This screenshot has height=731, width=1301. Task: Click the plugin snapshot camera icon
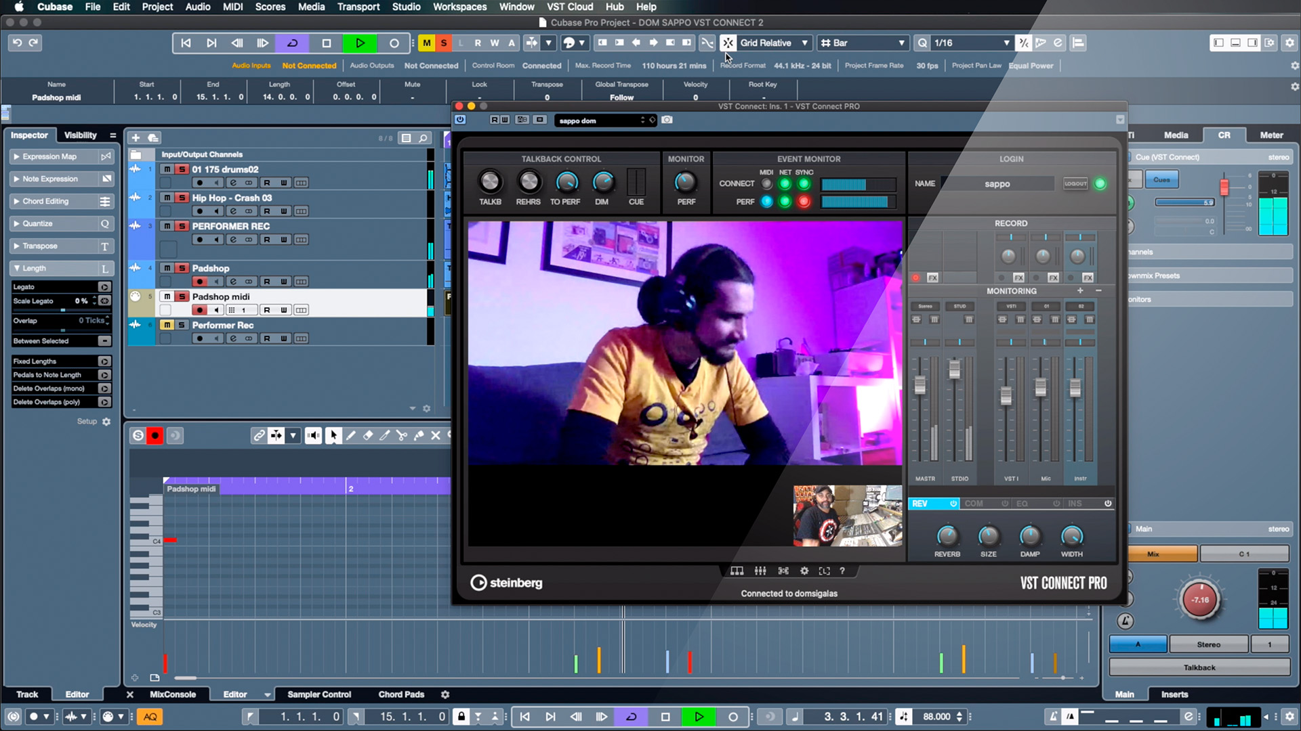point(667,120)
